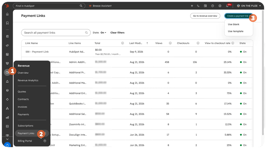Select Revenue Analytics in Revenue menu
Screen dimensions: 266x149
click(28, 80)
